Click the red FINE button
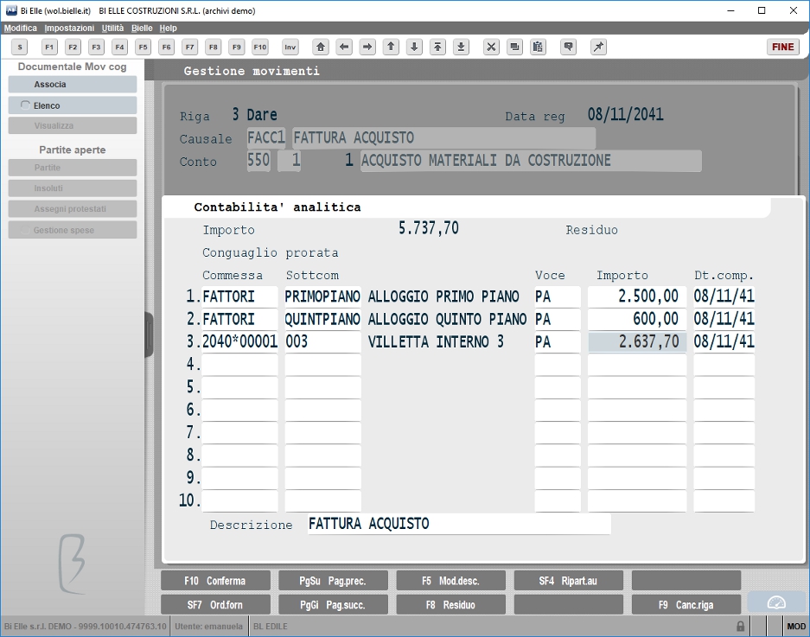This screenshot has width=810, height=637. click(782, 47)
